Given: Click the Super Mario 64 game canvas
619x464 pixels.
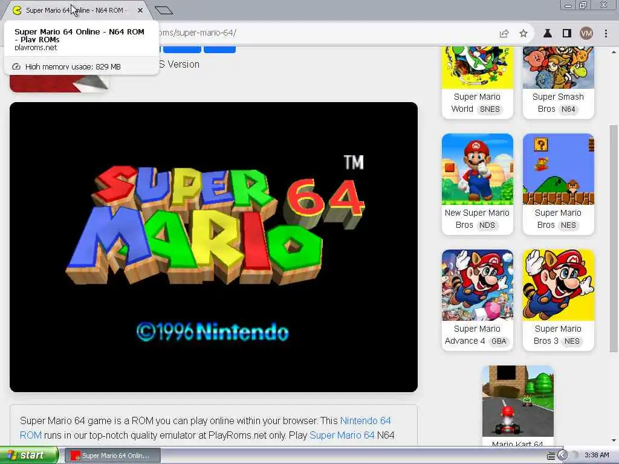Looking at the screenshot, I should tap(213, 247).
